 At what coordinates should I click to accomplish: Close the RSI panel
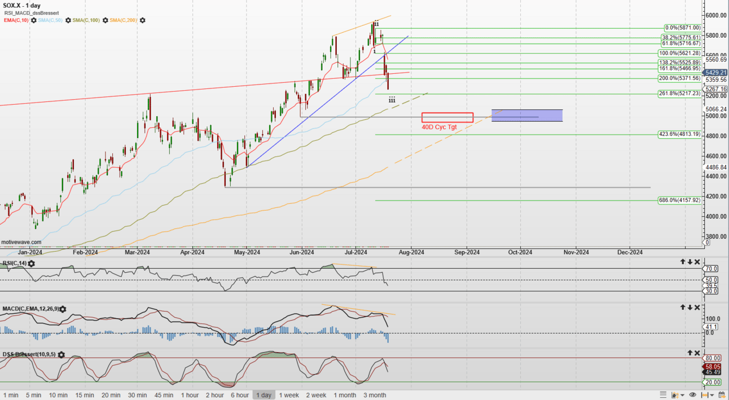point(697,262)
